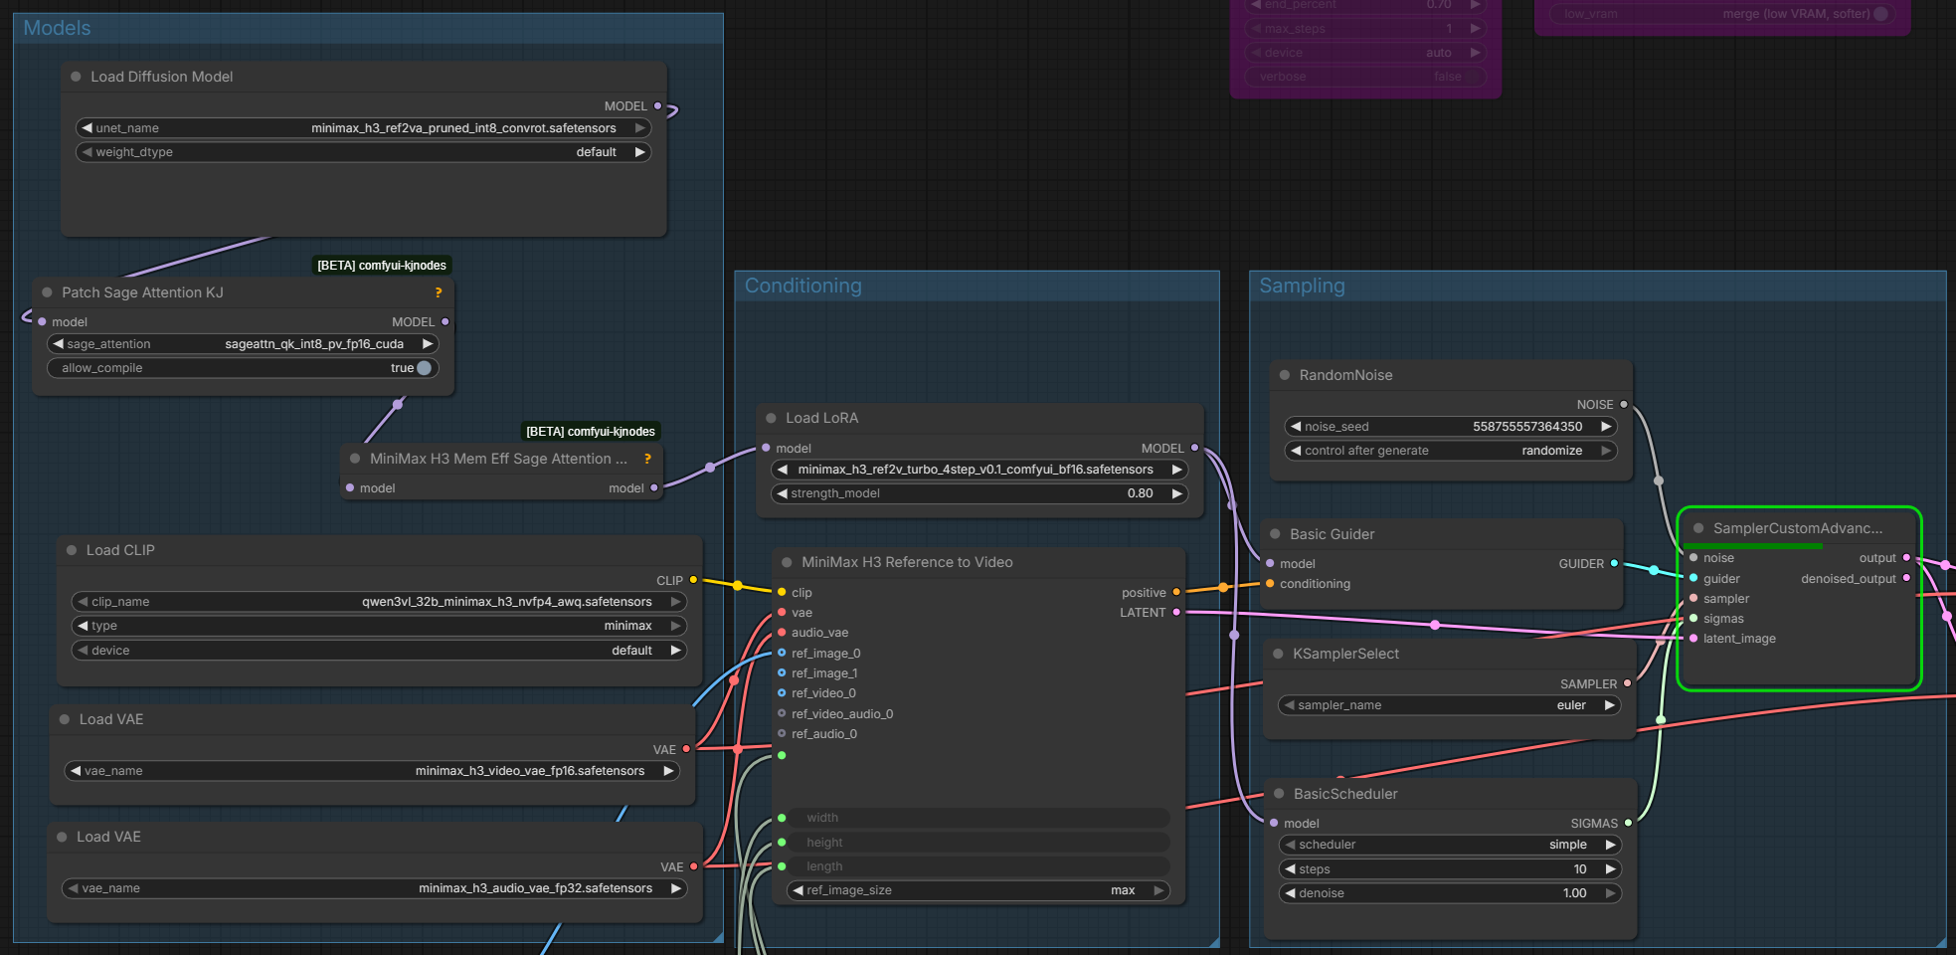Click the sigmas input port on SamplerCustomAdvanced
Viewport: 1956px width, 955px height.
click(1693, 618)
